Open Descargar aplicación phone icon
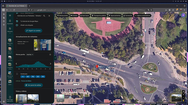 pyautogui.click(x=10, y=97)
